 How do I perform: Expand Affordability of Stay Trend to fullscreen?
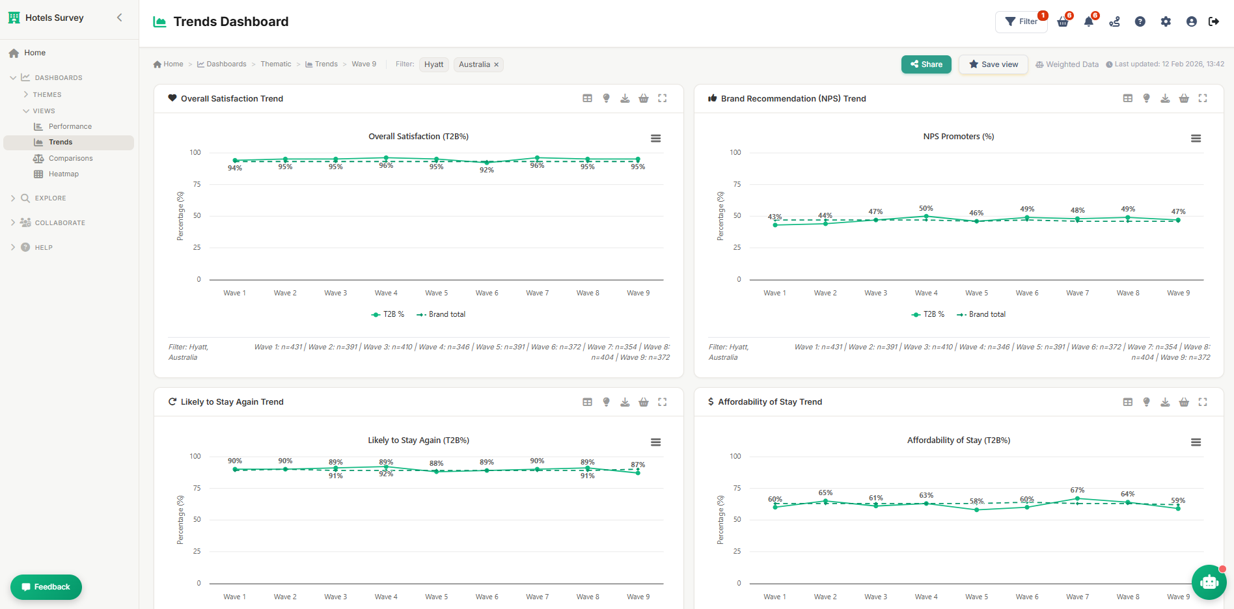tap(1203, 402)
